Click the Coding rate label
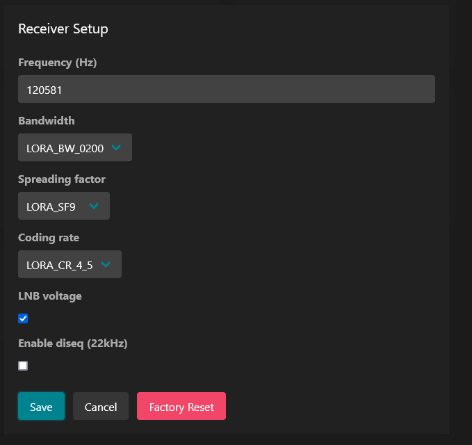This screenshot has height=445, width=472. tap(49, 238)
